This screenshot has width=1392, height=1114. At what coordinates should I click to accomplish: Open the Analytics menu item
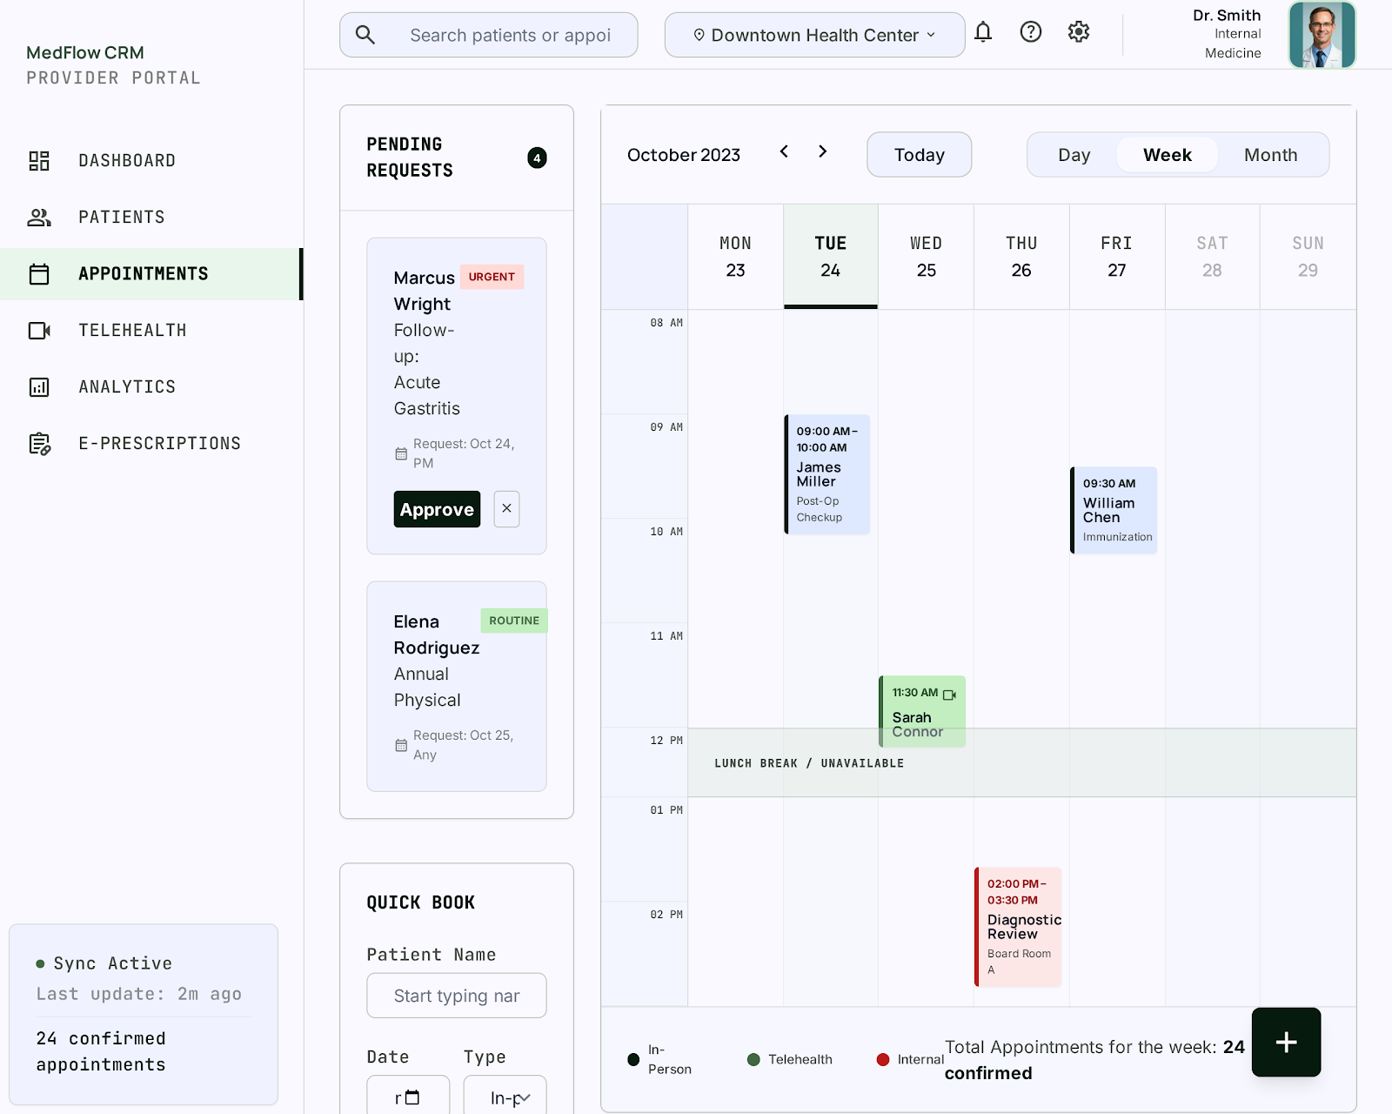coord(151,387)
